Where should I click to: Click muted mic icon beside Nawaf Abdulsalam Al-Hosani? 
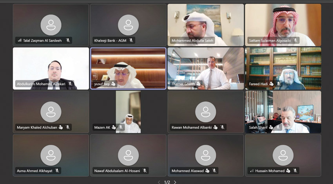pyautogui.click(x=145, y=171)
